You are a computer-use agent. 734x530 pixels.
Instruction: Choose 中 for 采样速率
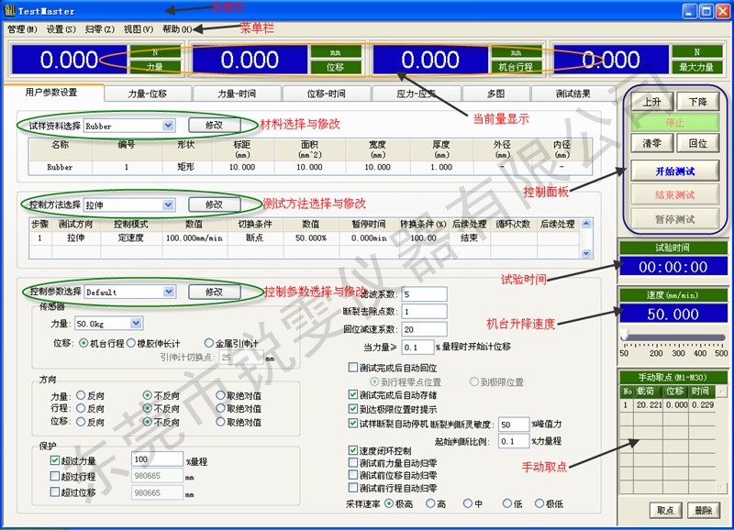tap(468, 503)
